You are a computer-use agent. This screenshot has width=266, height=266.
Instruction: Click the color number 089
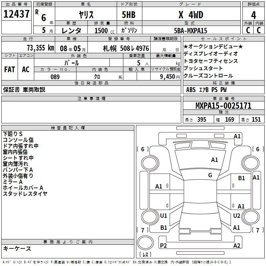[55, 77]
